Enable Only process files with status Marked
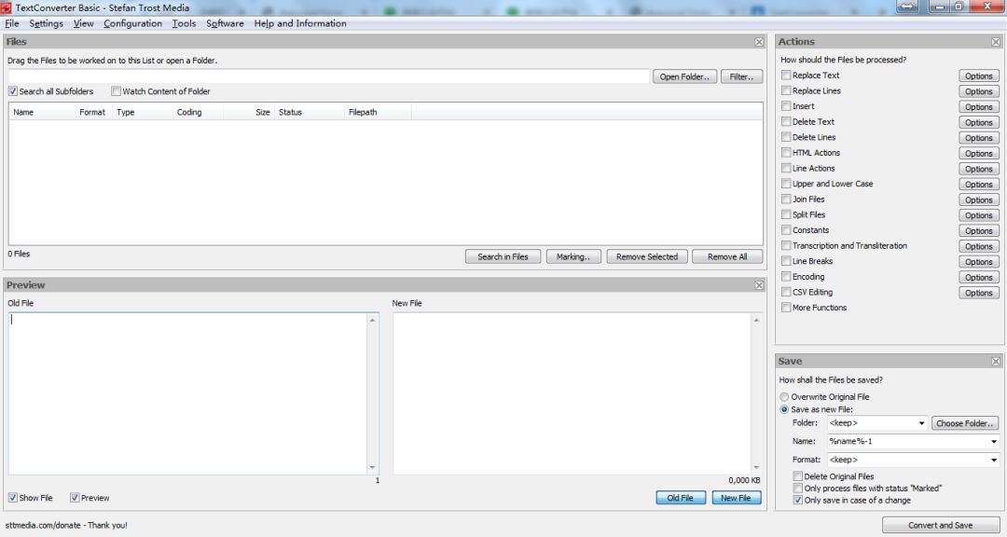 coord(797,489)
